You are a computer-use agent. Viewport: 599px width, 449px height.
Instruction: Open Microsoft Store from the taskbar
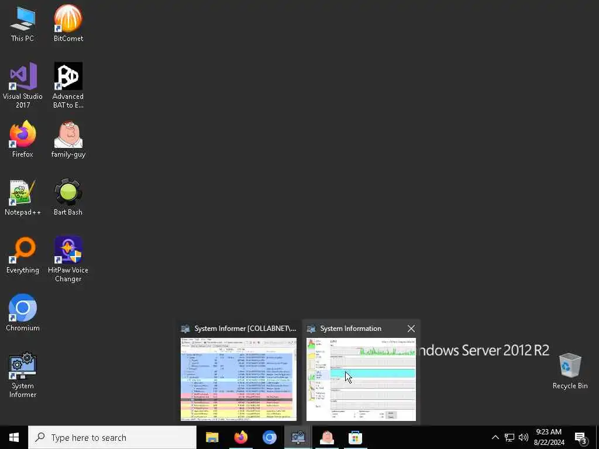click(x=355, y=437)
